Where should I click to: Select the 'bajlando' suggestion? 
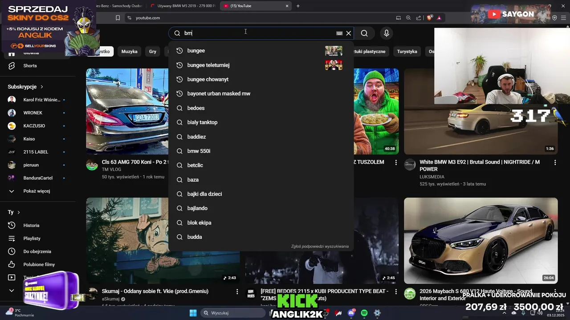point(261,208)
